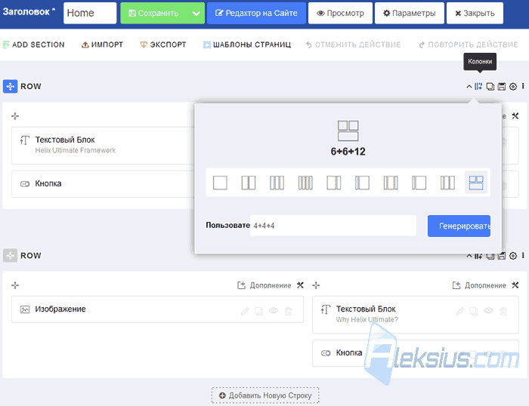Select the 6+6+12 column layout preset
This screenshot has width=529, height=406.
[475, 183]
